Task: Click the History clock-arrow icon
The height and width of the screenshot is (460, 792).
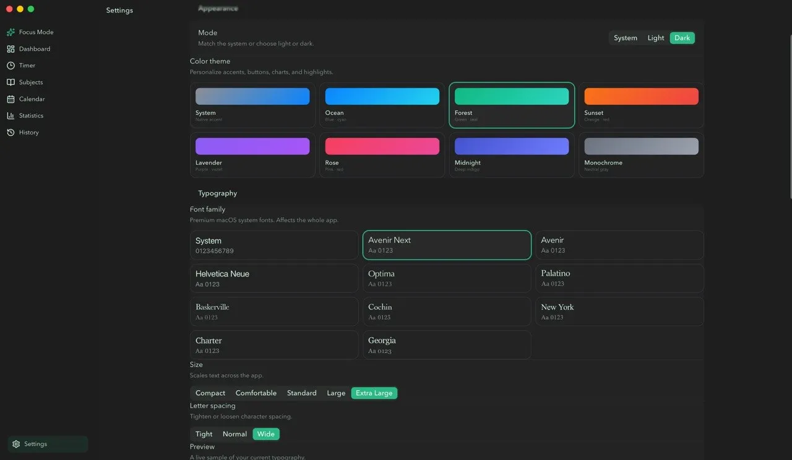Action: (11, 132)
